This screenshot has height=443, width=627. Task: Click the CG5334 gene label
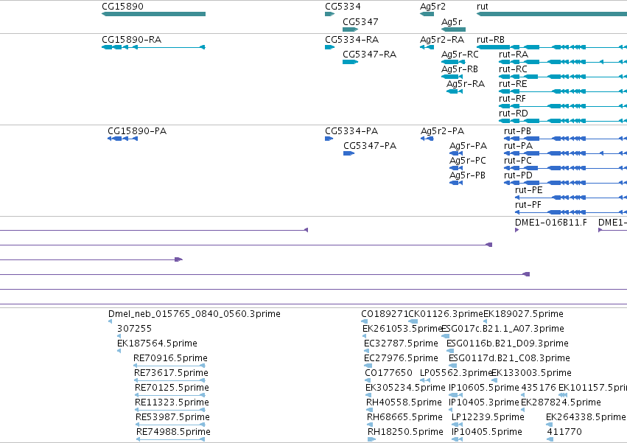coord(343,7)
